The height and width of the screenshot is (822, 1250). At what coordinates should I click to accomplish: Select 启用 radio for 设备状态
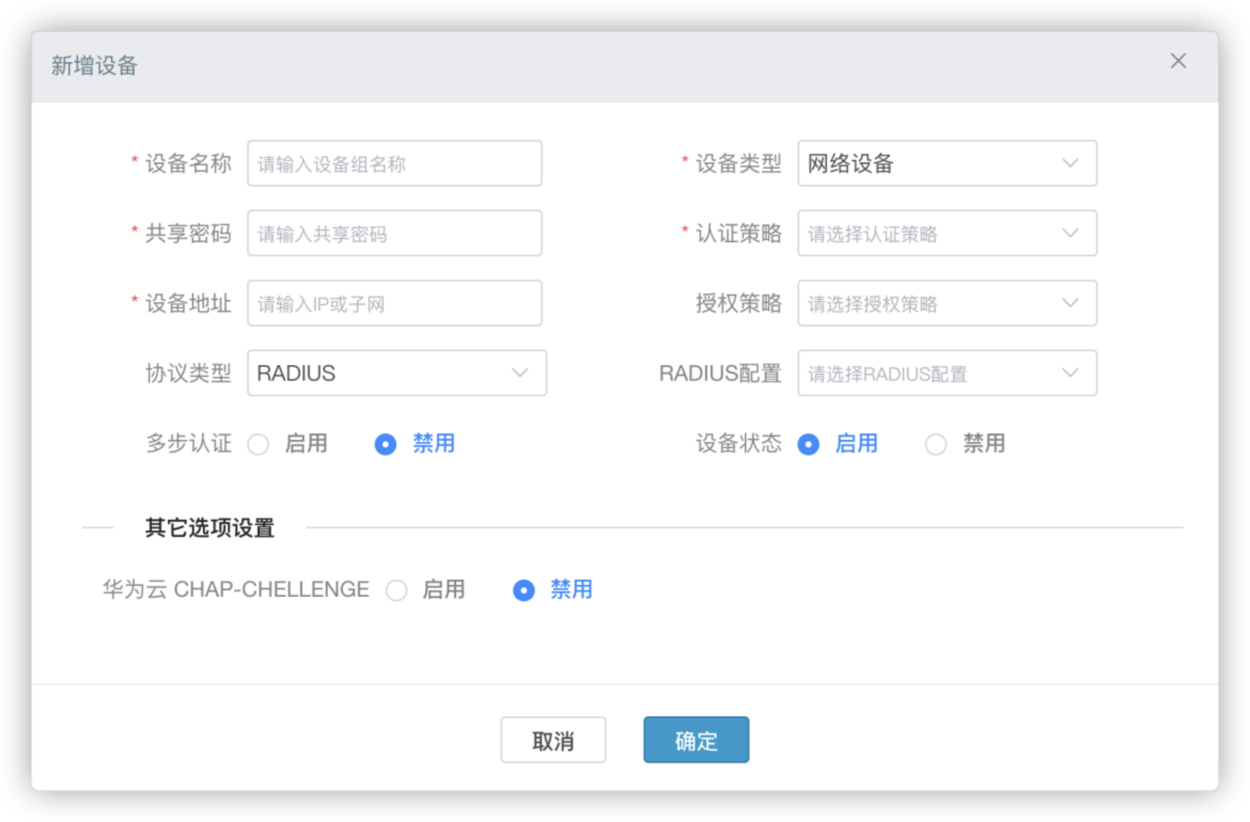pyautogui.click(x=808, y=444)
